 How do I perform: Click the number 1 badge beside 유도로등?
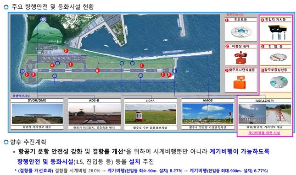pyautogui.click(x=227, y=20)
